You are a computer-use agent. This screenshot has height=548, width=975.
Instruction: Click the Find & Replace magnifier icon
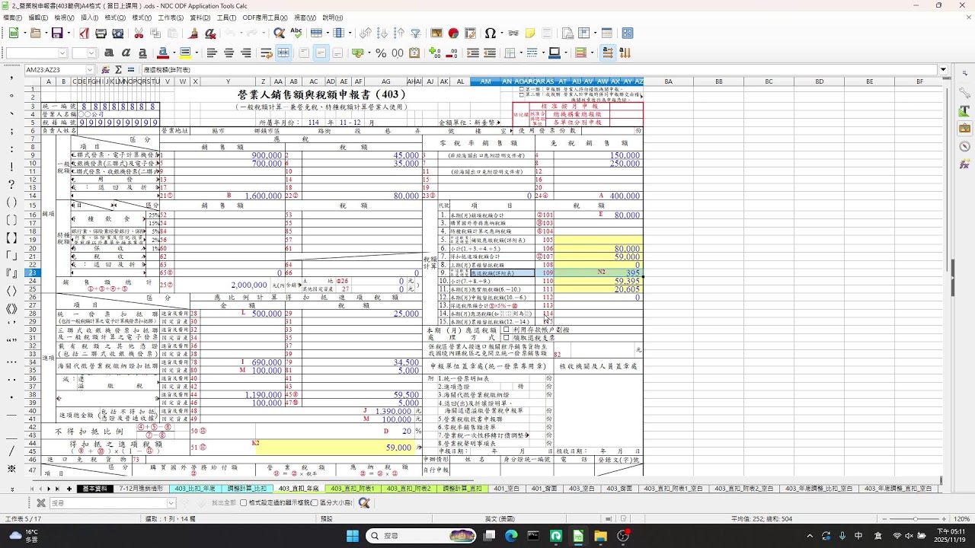(279, 33)
